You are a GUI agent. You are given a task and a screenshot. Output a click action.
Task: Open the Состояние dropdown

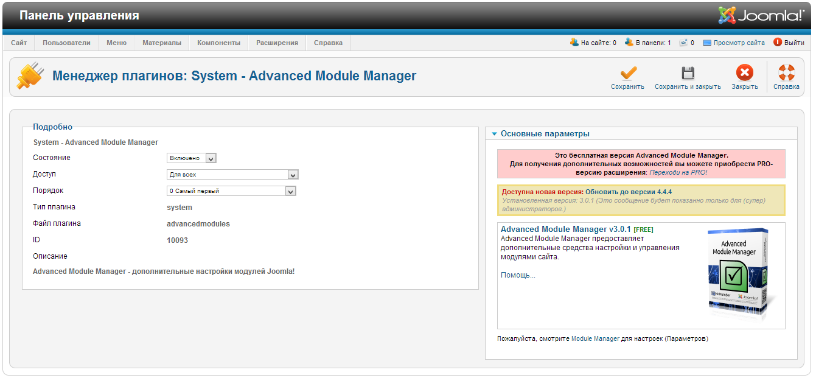[192, 158]
